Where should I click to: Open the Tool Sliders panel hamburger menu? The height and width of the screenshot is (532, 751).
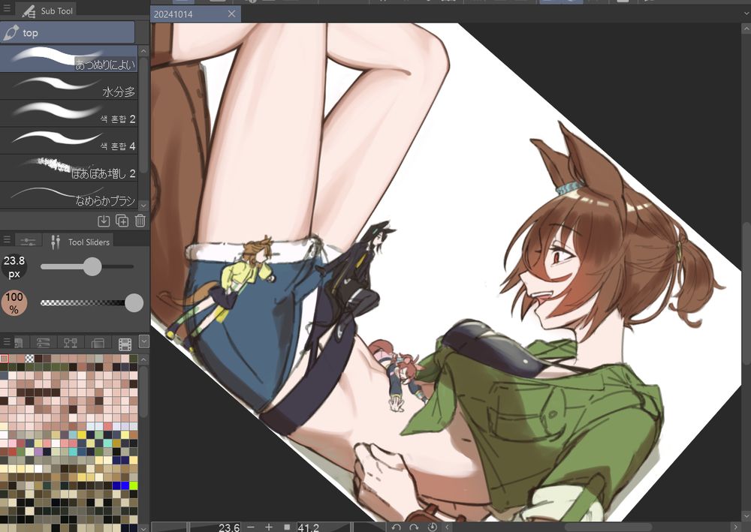[x=7, y=239]
